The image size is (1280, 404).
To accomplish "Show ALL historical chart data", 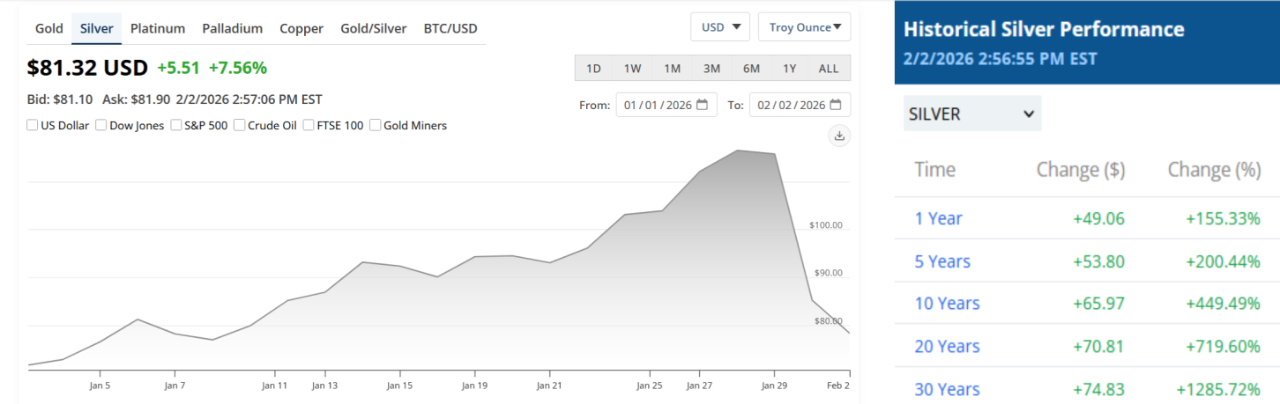I will click(x=829, y=68).
